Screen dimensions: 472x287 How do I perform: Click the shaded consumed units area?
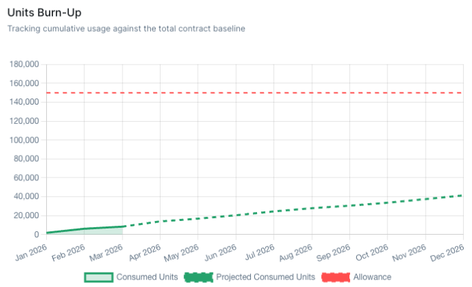tap(103, 231)
